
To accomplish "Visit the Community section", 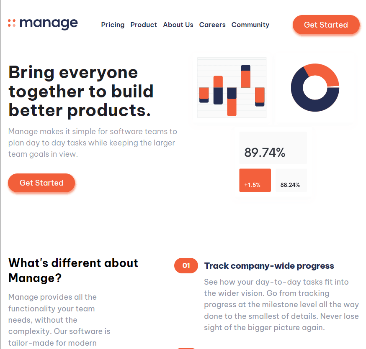I will [250, 25].
